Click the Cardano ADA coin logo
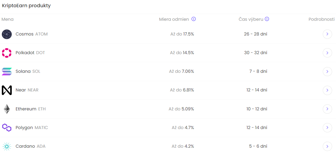Screen dimensions: 336x154 [7, 146]
